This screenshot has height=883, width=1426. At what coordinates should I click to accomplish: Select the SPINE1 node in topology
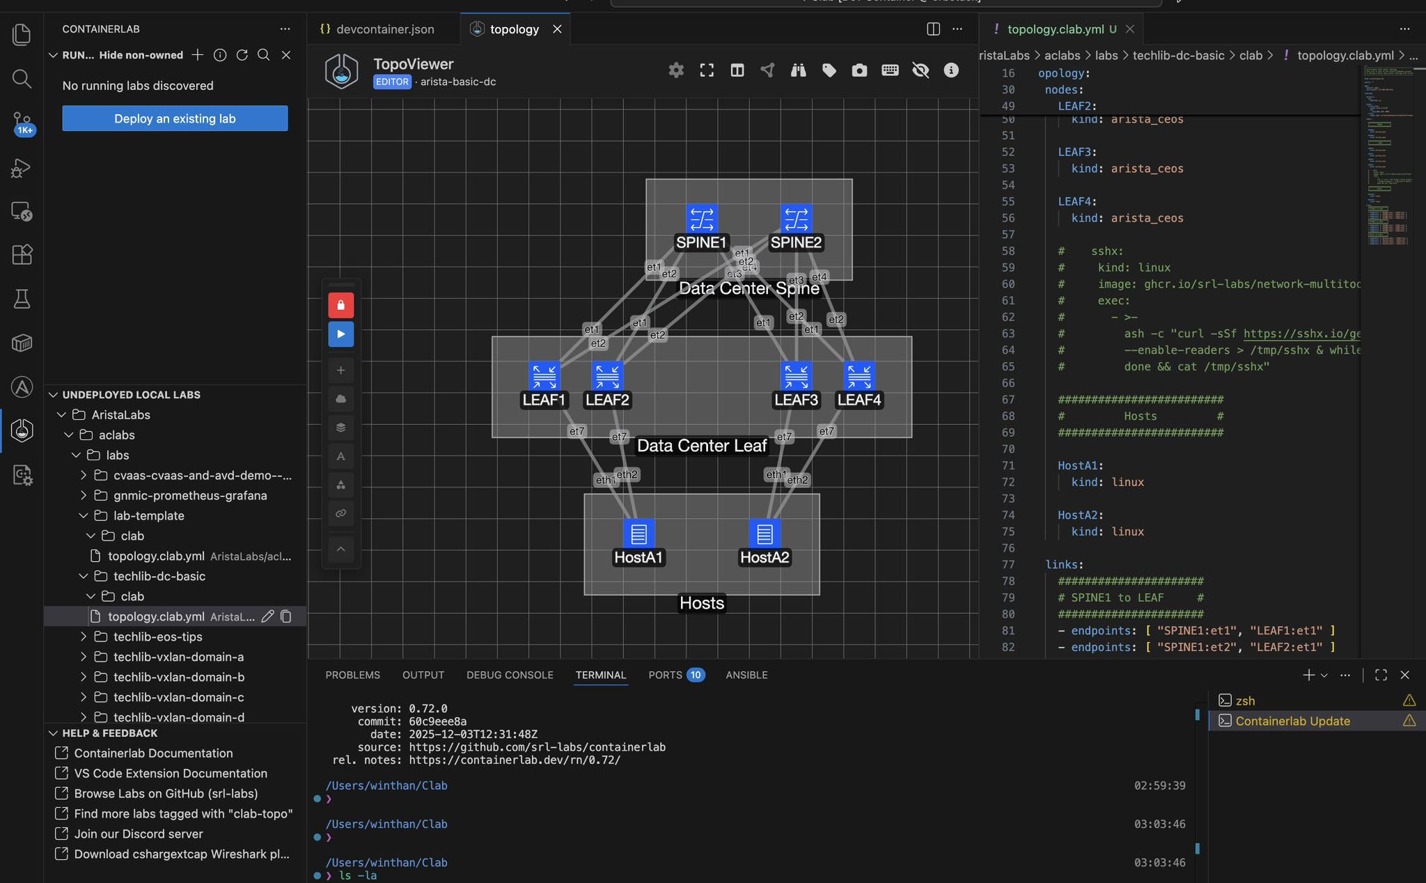pos(701,219)
